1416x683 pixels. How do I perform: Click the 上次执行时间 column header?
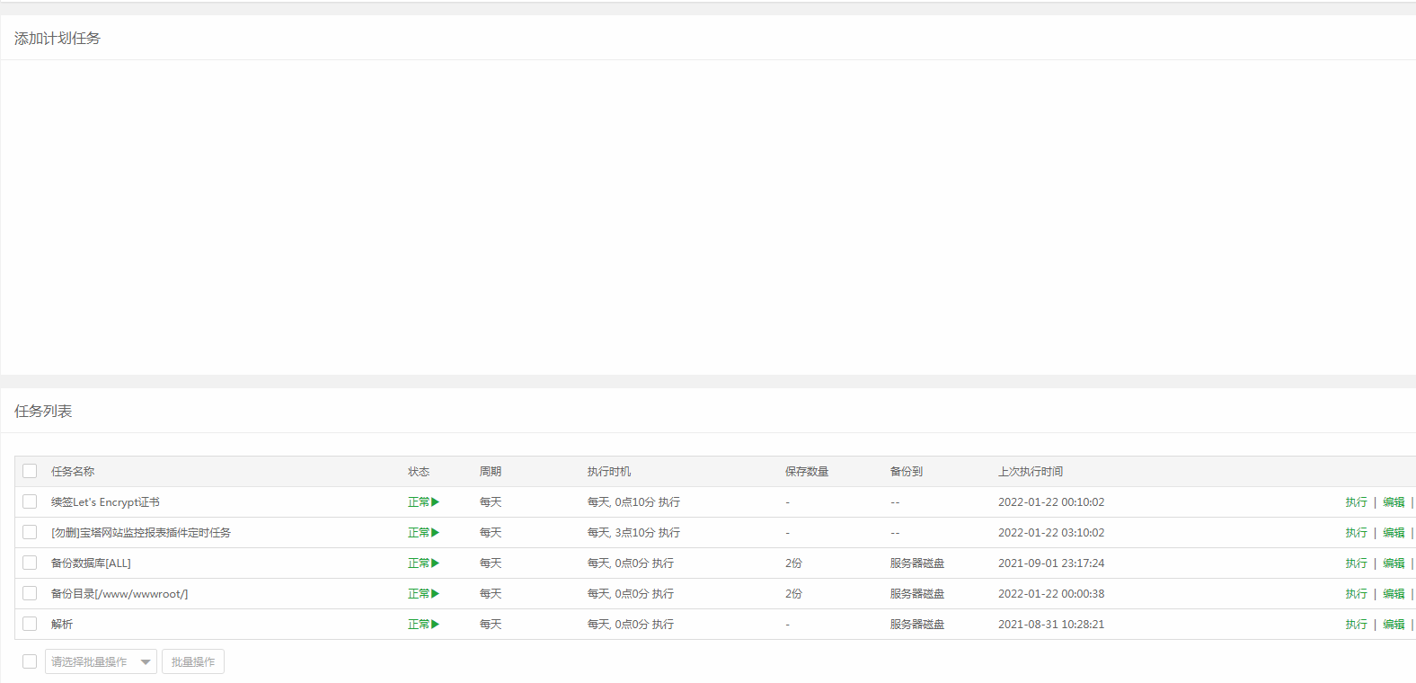click(x=1031, y=472)
